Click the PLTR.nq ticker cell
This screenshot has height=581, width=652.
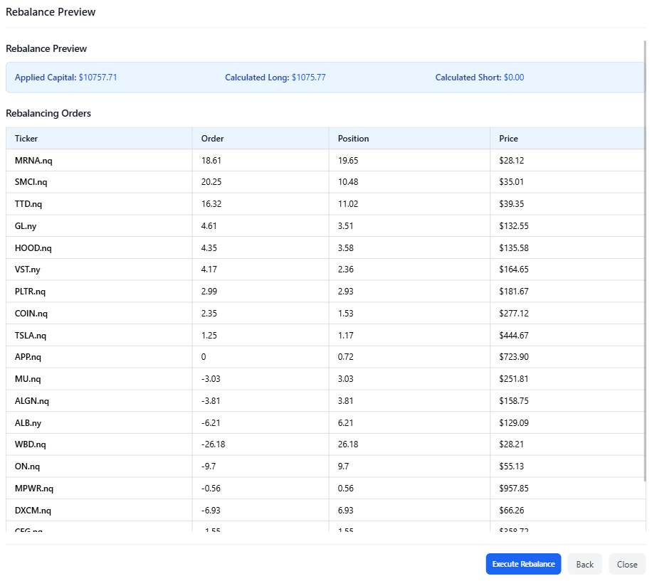click(x=30, y=292)
